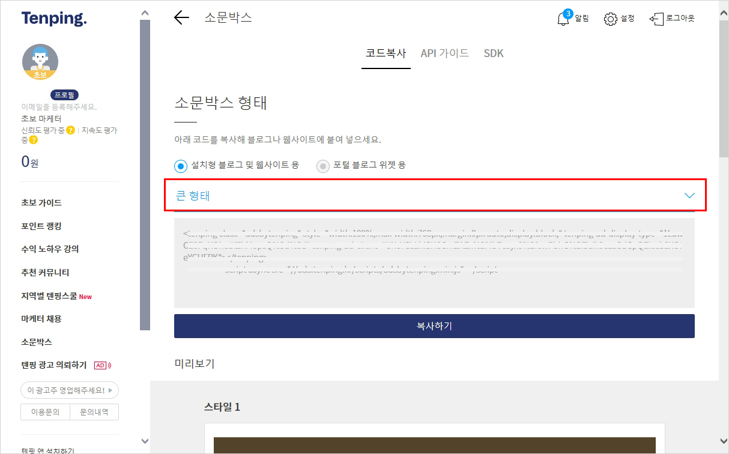This screenshot has height=454, width=729.
Task: Open 소문박스 sidebar menu item
Action: click(x=37, y=342)
